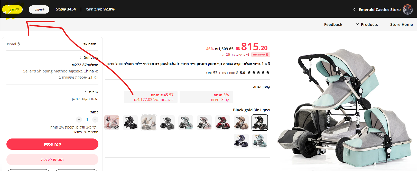Viewport: 417px width, 171px height.
Task: Expand Delivery options chevron
Action: 80,58
